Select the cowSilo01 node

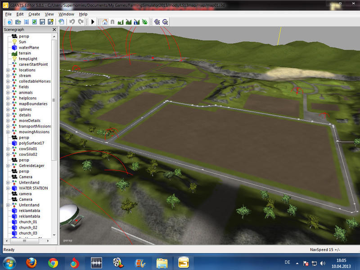28,149
